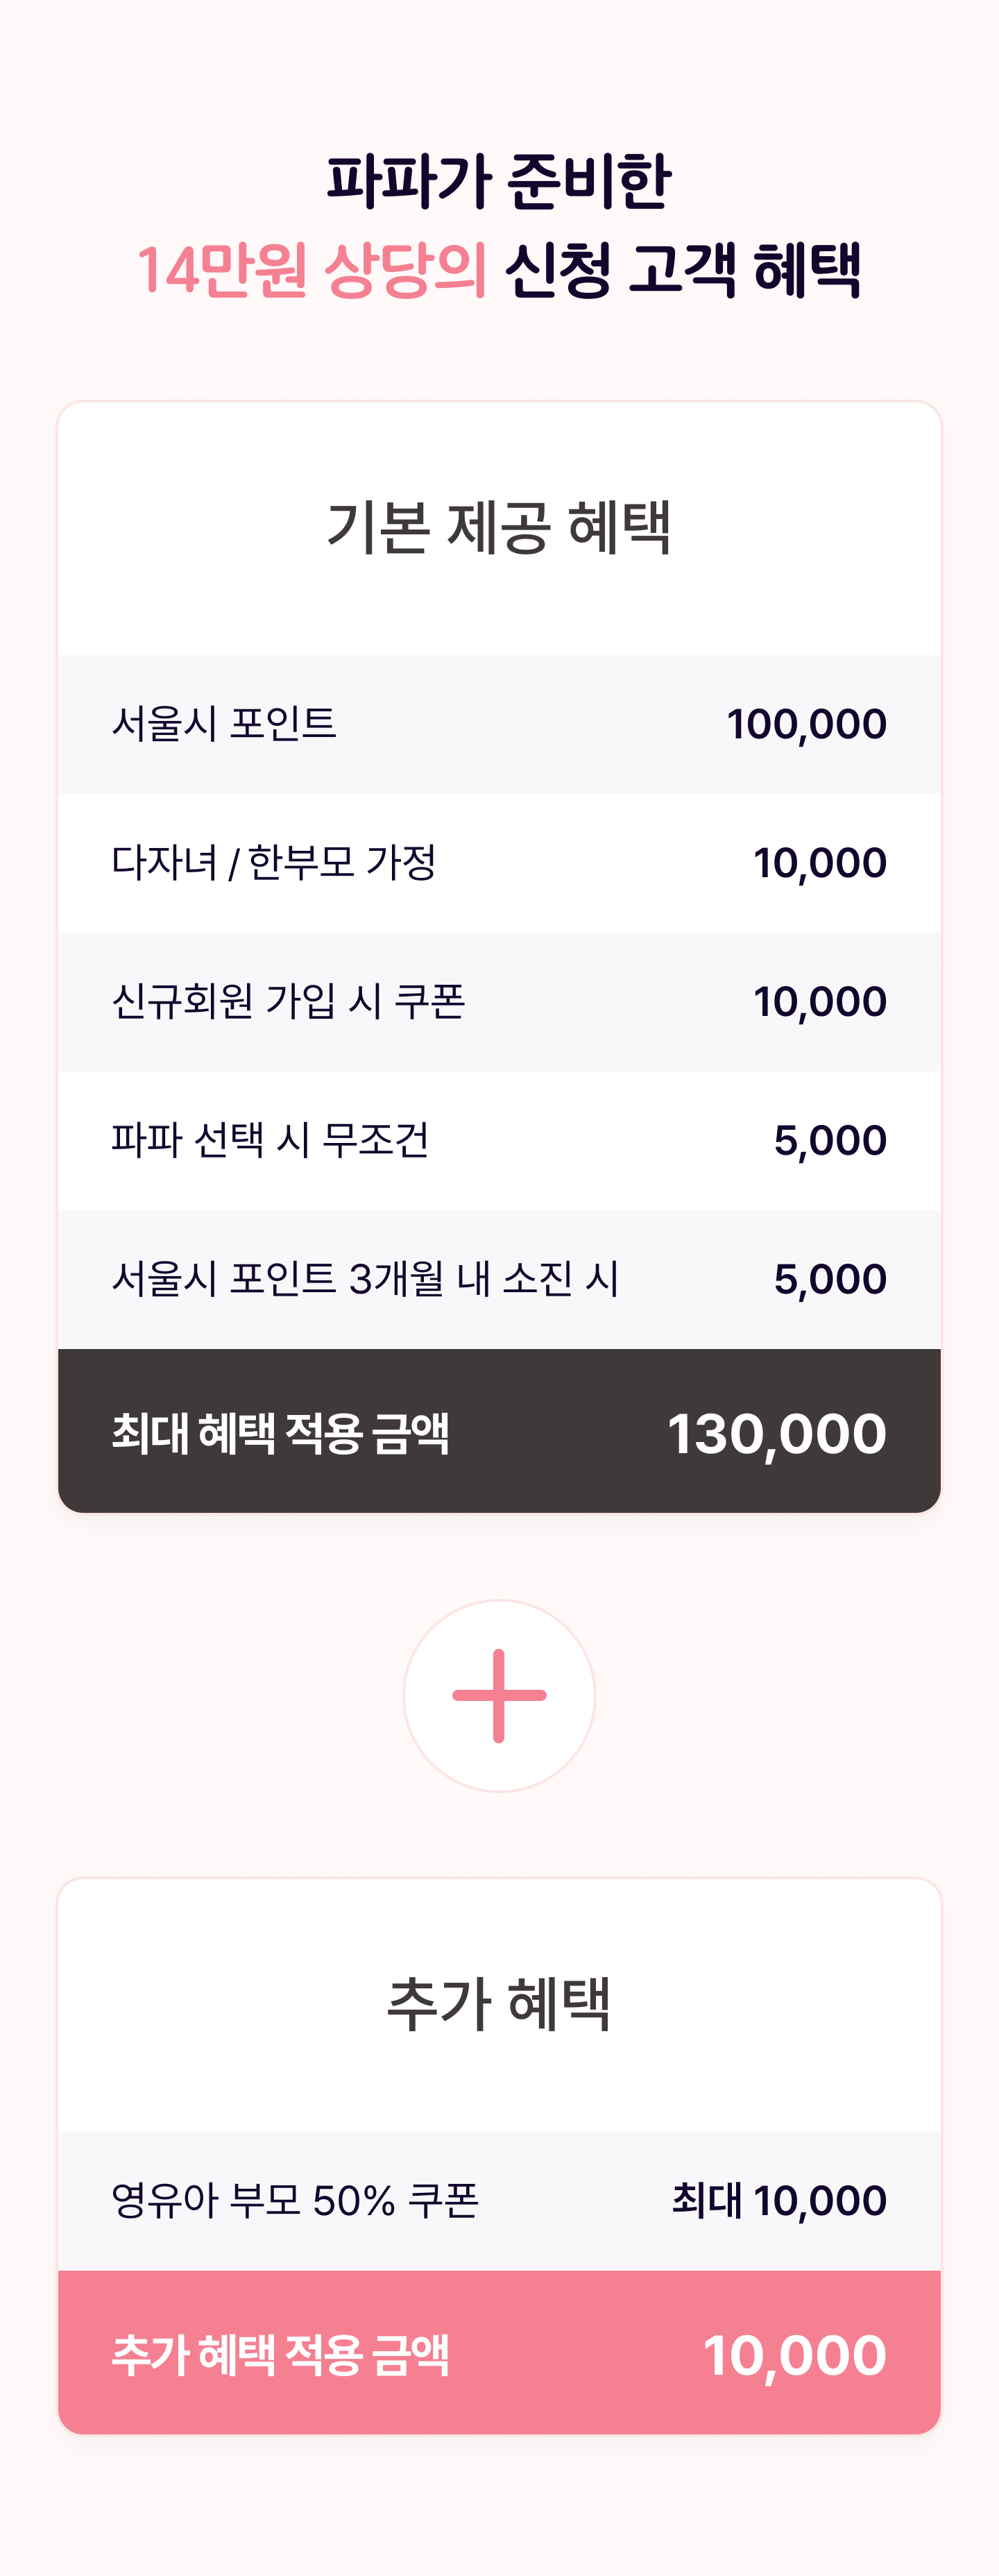Screen dimensions: 999x2576
Task: Click the 130,000 total amount
Action: (776, 1434)
